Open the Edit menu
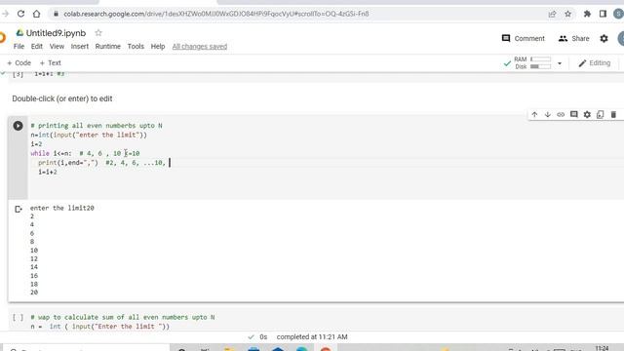The image size is (624, 351). point(37,47)
